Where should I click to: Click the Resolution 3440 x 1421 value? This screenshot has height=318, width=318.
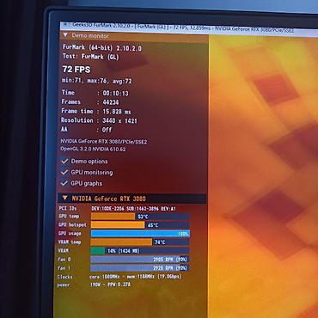[119, 121]
